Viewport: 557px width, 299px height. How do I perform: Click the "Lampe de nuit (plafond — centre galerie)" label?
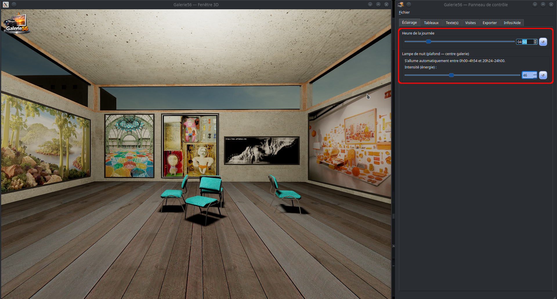pos(435,54)
